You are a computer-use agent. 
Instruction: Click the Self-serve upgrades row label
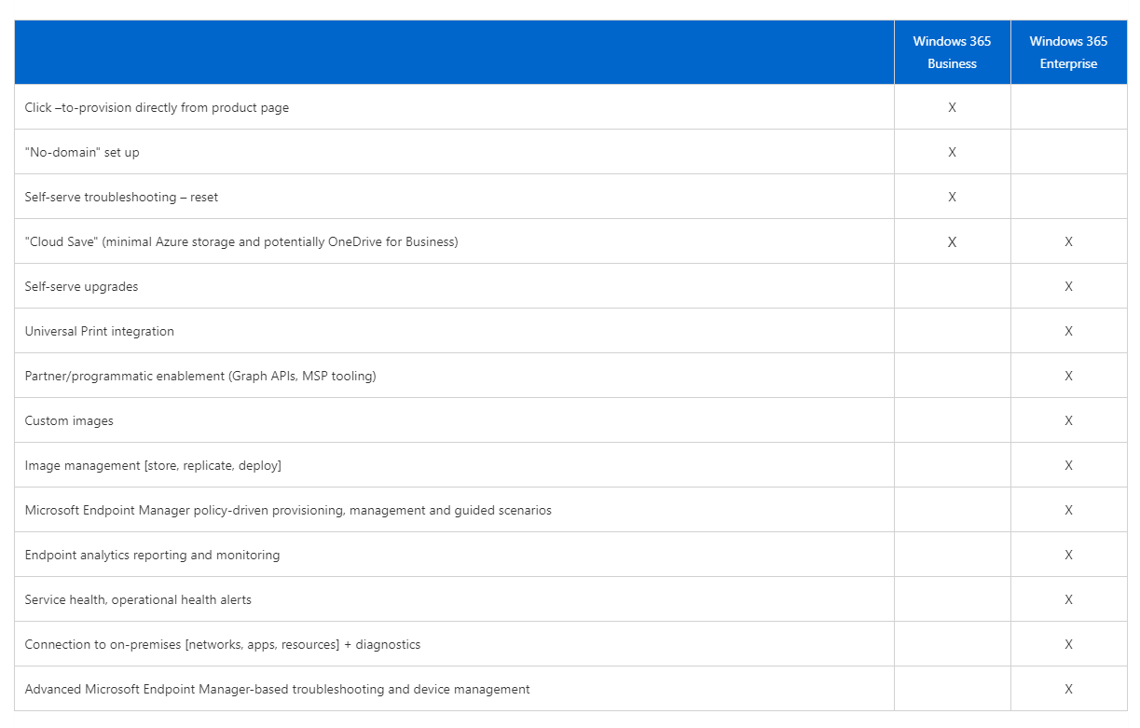tap(81, 286)
